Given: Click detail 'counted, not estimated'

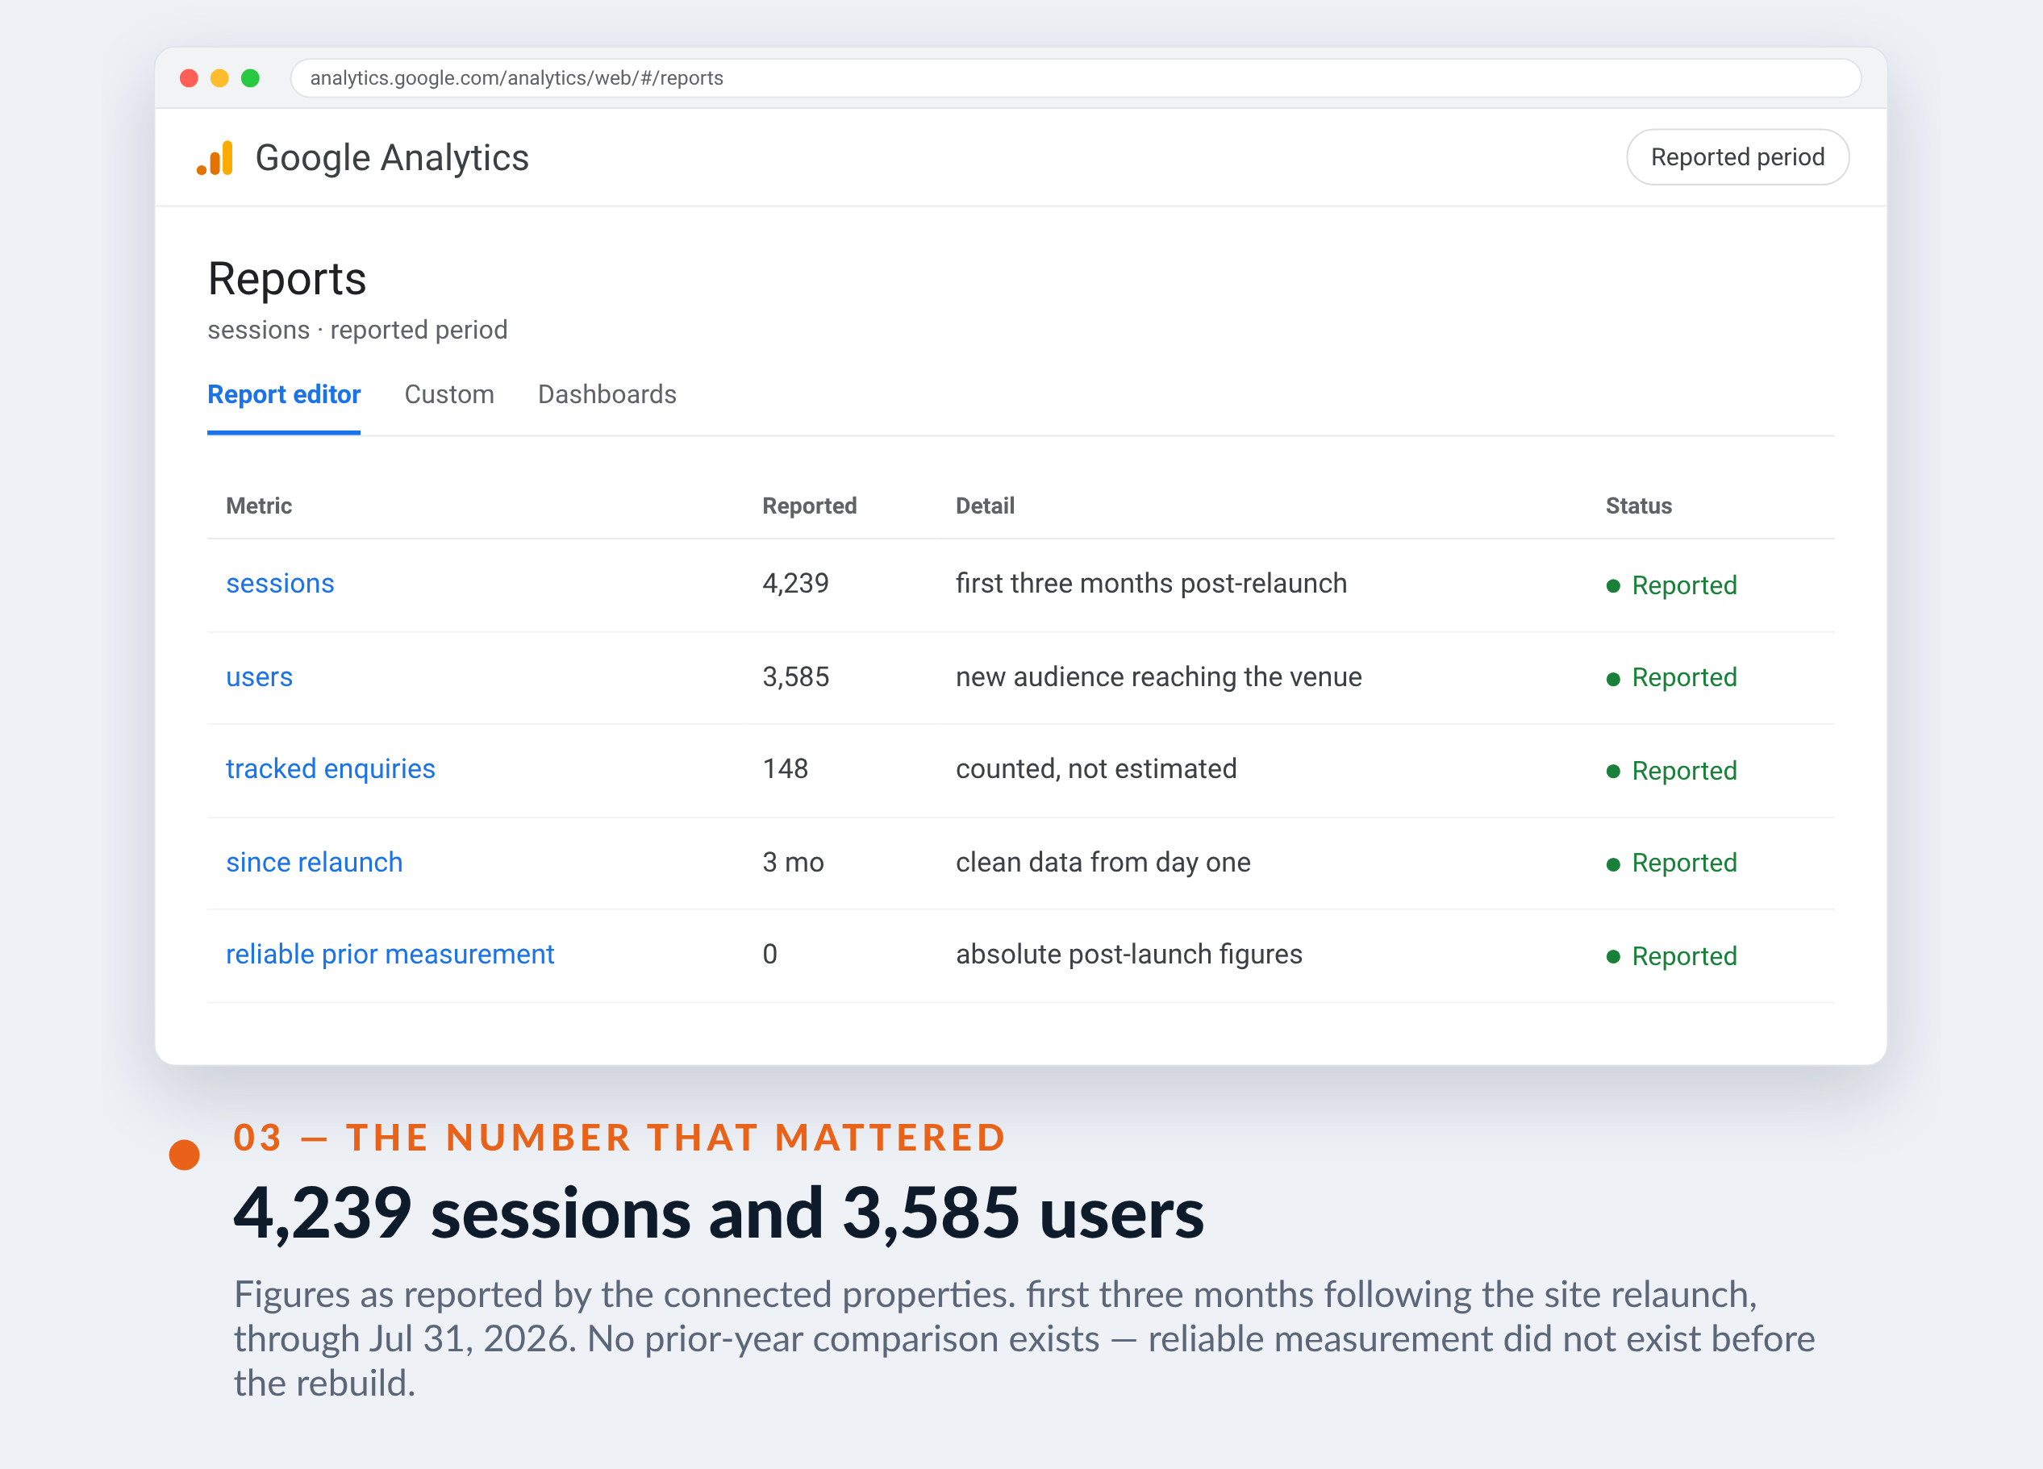Looking at the screenshot, I should click(x=1096, y=769).
